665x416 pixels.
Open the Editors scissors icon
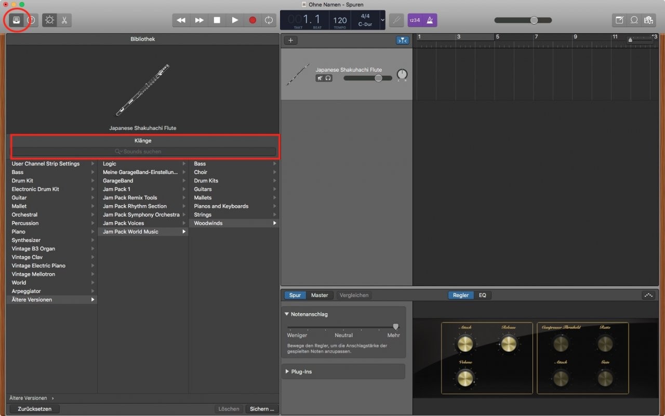coord(64,20)
